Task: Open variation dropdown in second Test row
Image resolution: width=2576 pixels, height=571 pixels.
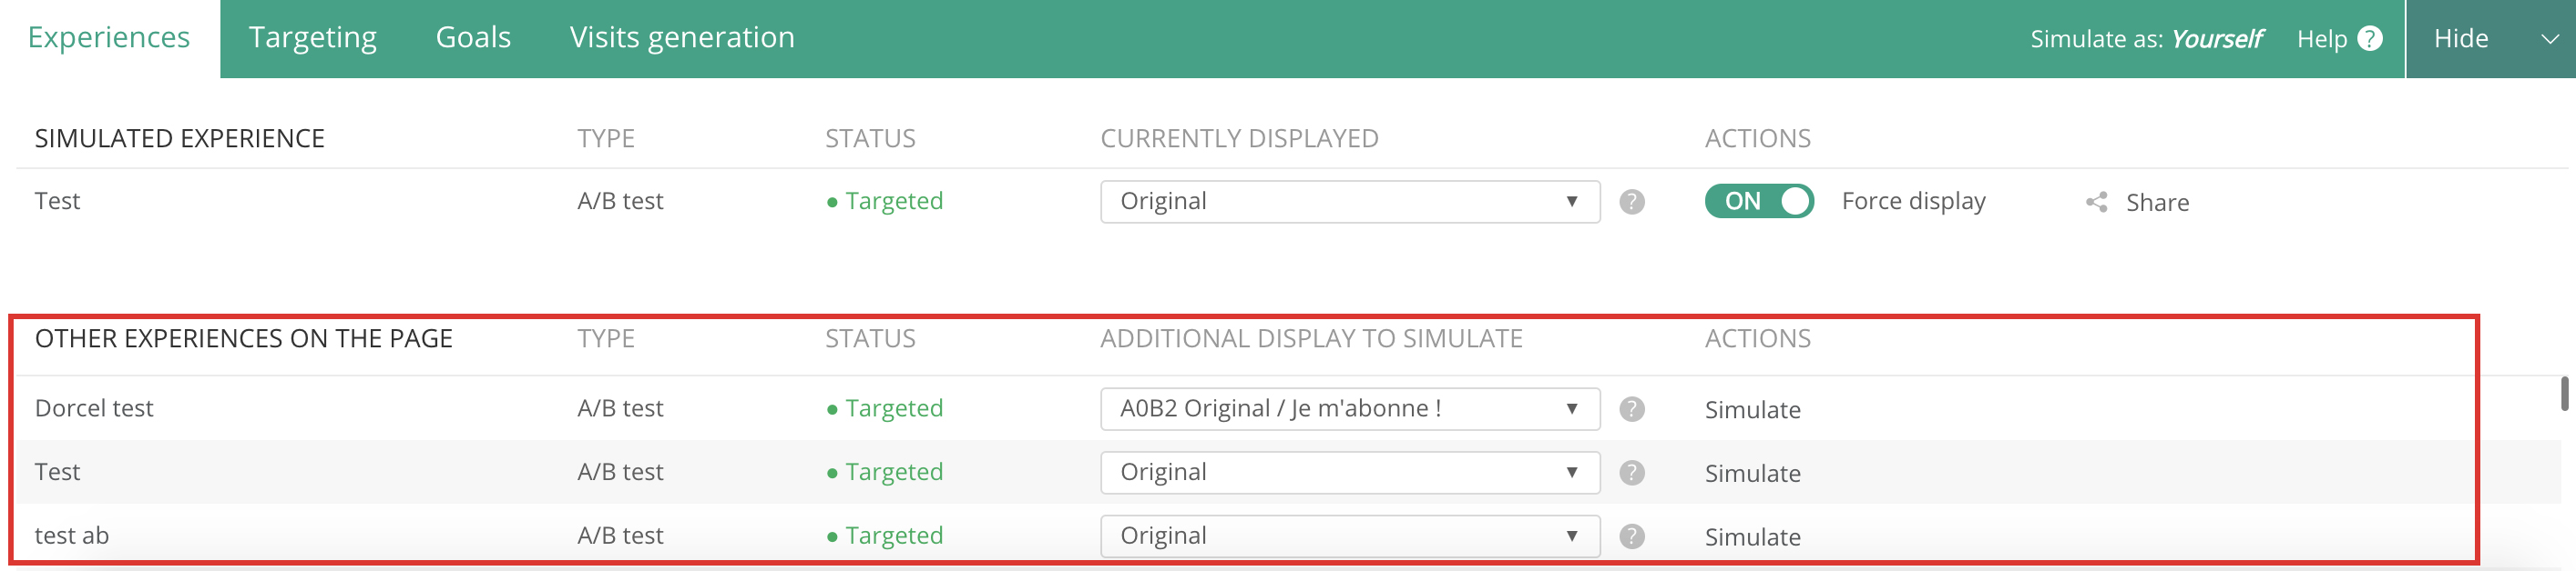Action: point(1349,473)
